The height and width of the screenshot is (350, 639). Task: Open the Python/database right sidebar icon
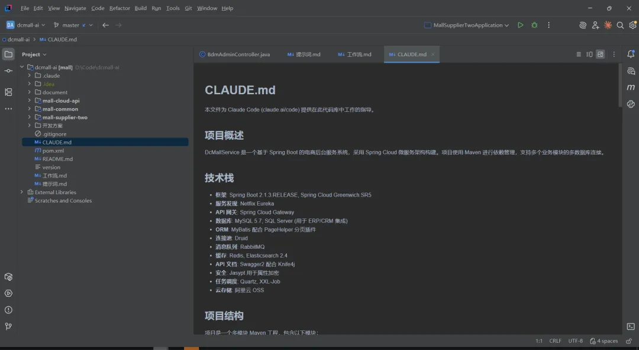631,104
